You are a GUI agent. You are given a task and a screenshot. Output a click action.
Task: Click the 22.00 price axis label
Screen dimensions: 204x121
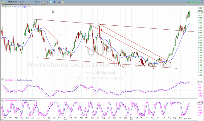click(x=200, y=48)
